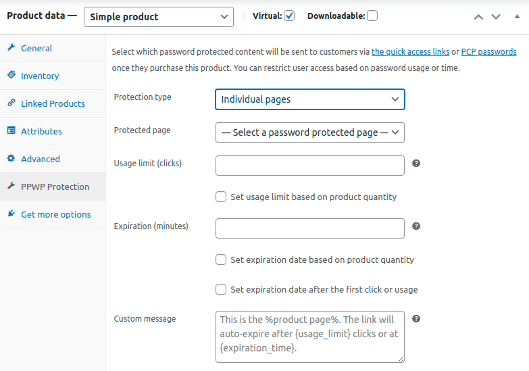The image size is (529, 371).
Task: Check Set usage limit based on product quantity
Action: click(221, 197)
